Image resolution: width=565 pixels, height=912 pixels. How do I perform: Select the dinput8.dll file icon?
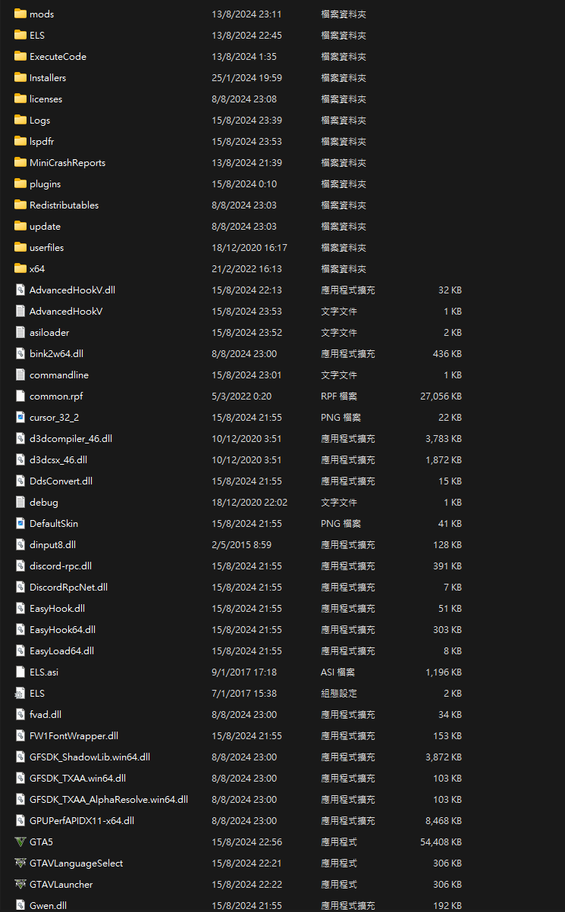pos(20,544)
